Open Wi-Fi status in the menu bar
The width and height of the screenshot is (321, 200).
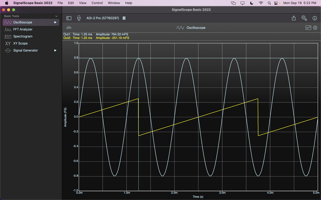[x=261, y=3]
